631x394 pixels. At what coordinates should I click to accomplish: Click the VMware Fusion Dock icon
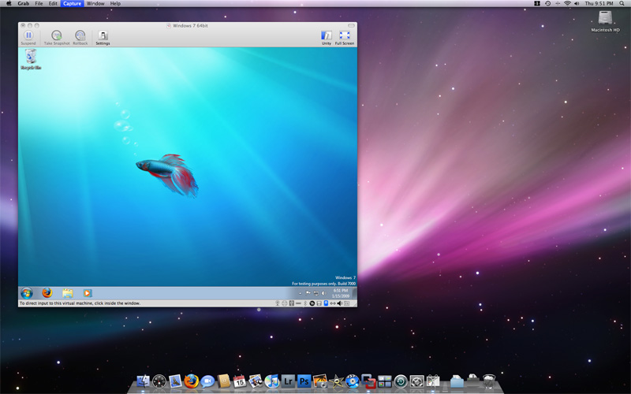(368, 381)
